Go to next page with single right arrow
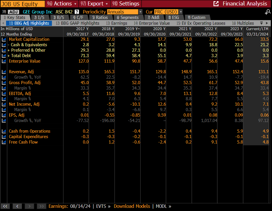 [29, 206]
